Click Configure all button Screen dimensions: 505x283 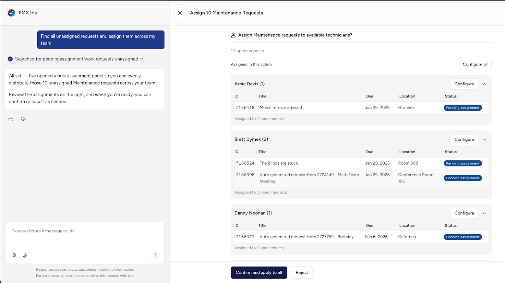coord(475,64)
